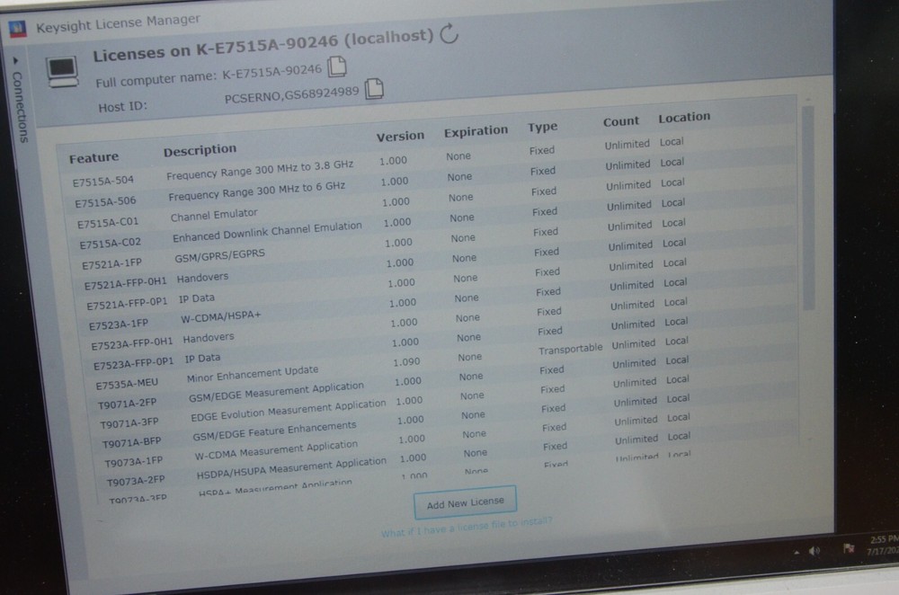
Task: Click the Version column header
Action: tap(400, 135)
